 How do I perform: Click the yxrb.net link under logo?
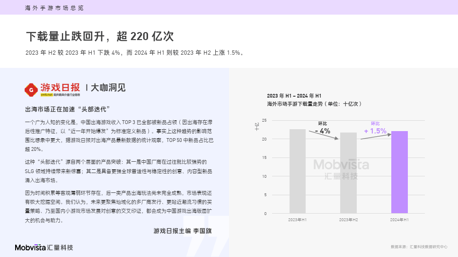pyautogui.click(x=46, y=95)
